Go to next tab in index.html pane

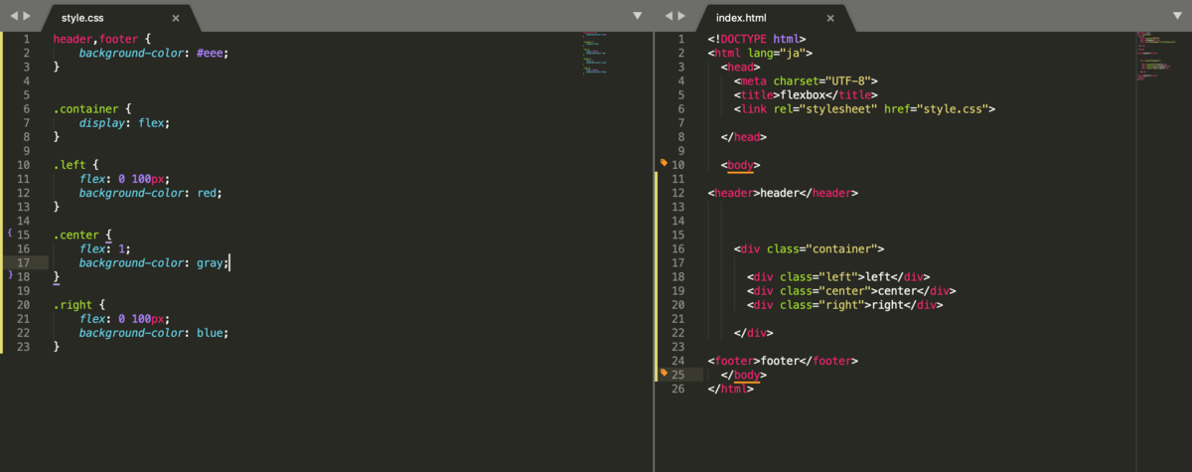(682, 17)
